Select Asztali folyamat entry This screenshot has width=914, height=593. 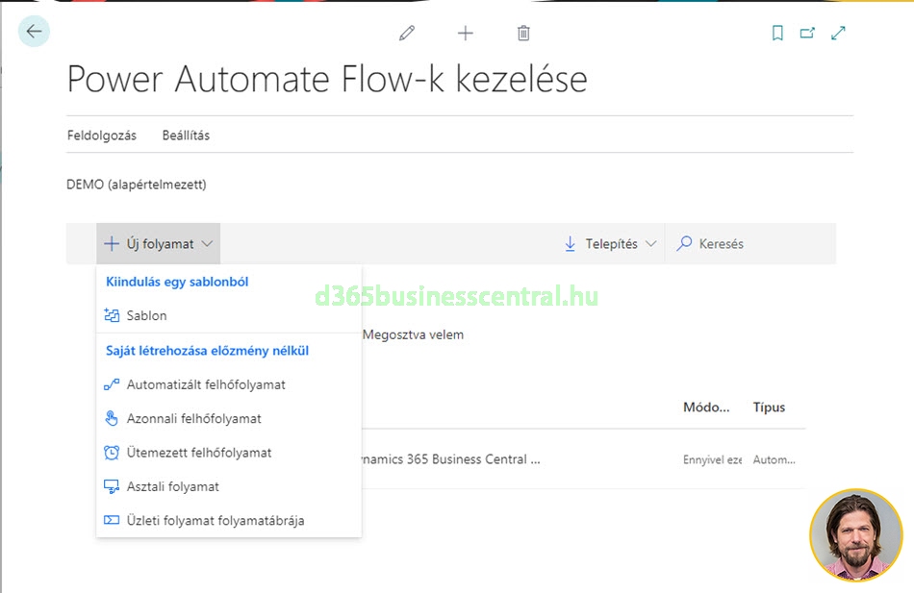173,486
